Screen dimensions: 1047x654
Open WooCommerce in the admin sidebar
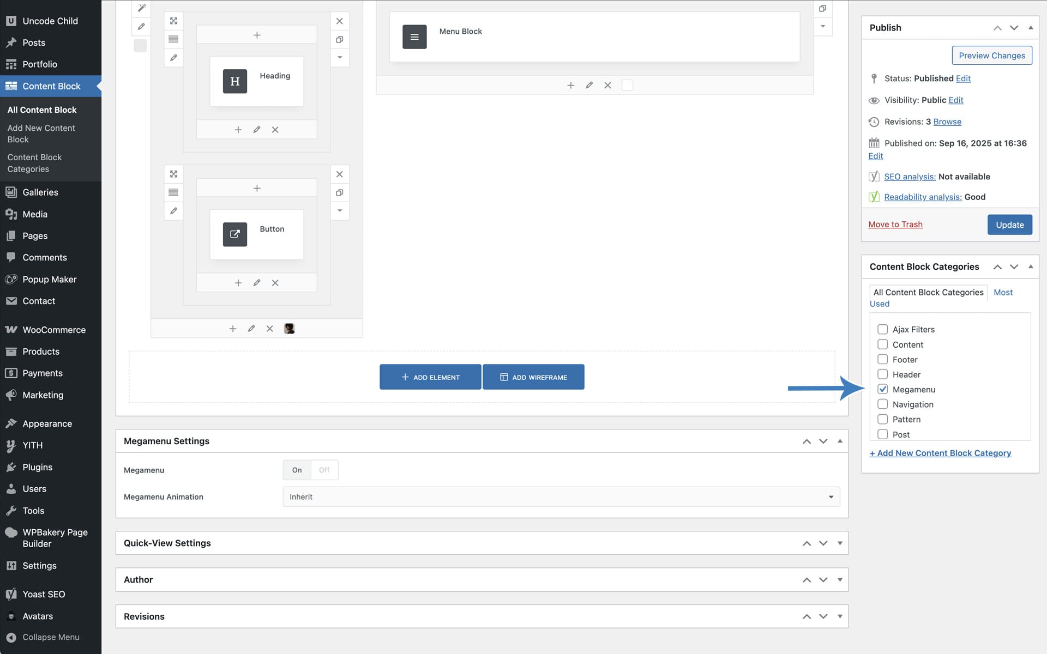click(x=53, y=330)
